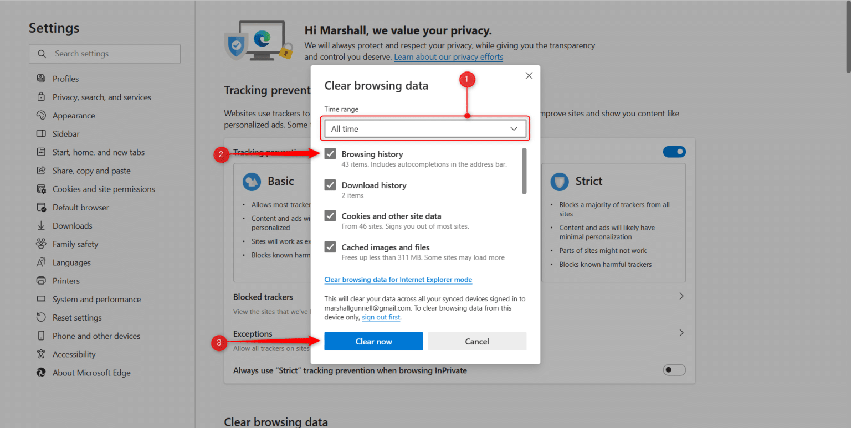The height and width of the screenshot is (428, 851).
Task: Click the Edge logo next to About Microsoft Edge
Action: pos(42,372)
